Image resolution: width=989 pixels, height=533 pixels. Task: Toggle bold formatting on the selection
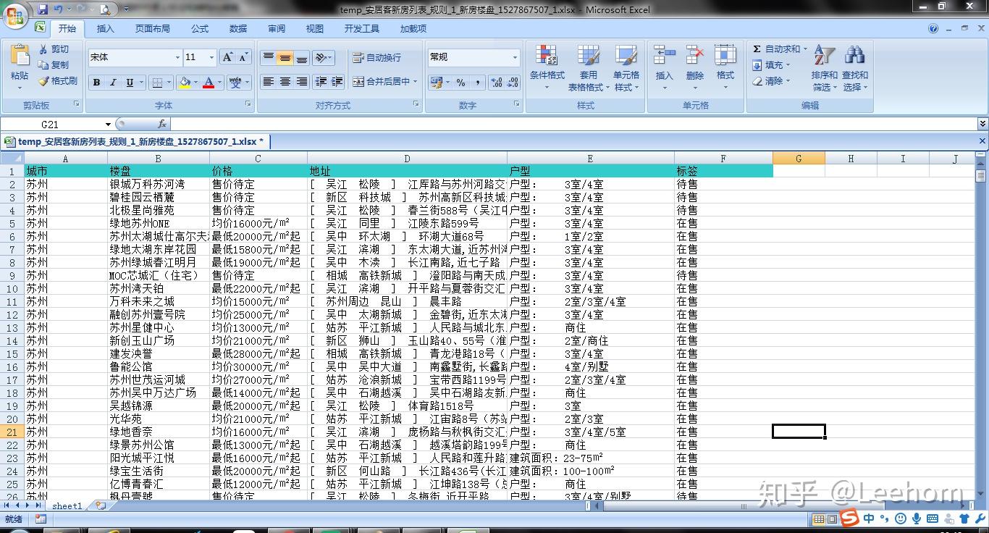96,82
